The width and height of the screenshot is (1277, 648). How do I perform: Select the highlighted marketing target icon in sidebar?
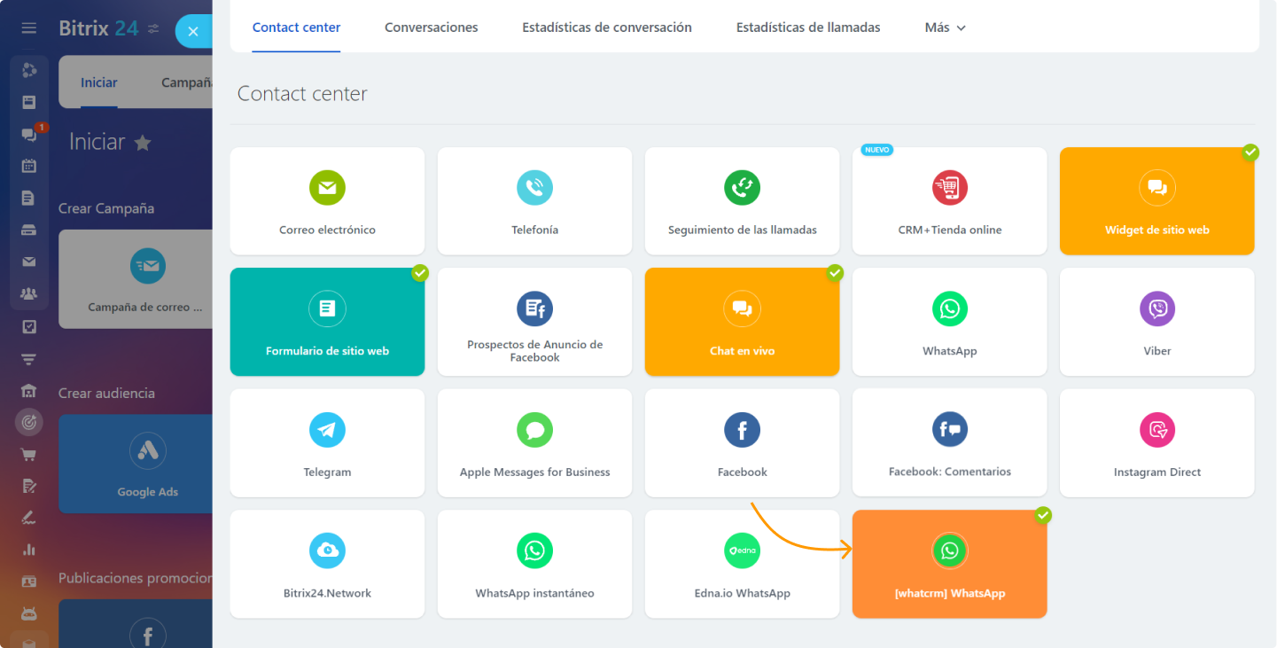click(29, 422)
